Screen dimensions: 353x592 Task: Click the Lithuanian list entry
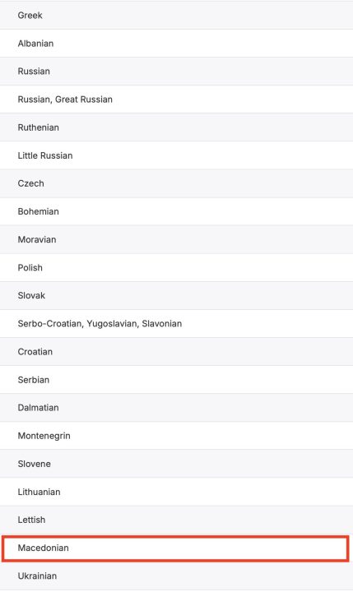pos(176,492)
